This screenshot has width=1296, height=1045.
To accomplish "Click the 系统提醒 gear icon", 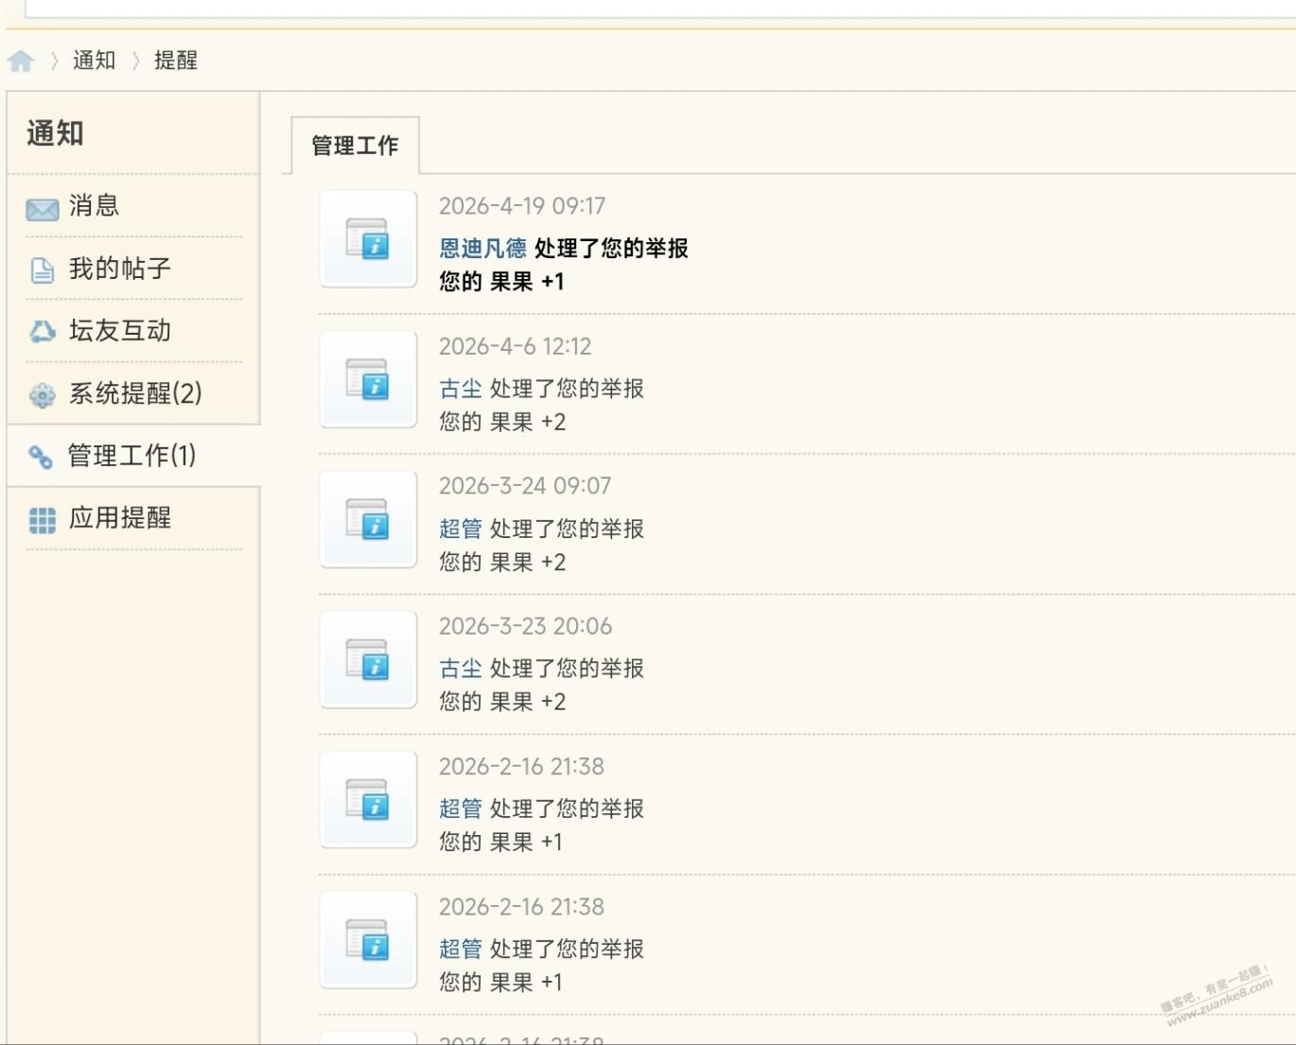I will pyautogui.click(x=42, y=394).
